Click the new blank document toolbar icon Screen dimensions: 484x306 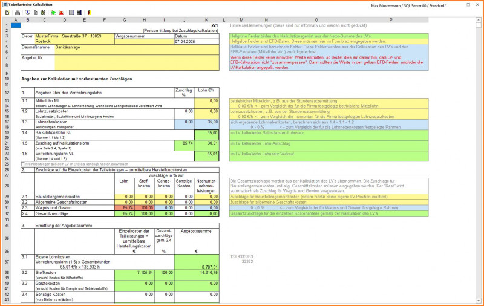click(7, 12)
